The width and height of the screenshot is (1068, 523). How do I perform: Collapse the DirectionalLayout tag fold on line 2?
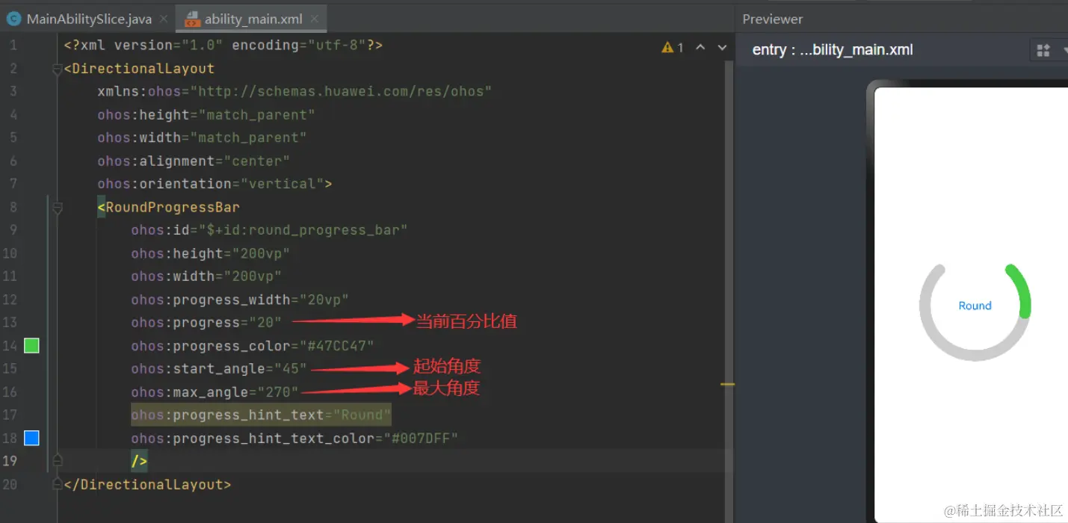point(57,69)
